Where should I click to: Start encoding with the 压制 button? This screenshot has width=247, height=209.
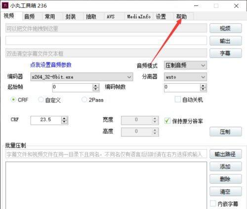point(226,132)
